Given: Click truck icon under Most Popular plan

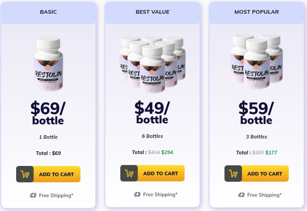Looking at the screenshot, I should pyautogui.click(x=242, y=195).
